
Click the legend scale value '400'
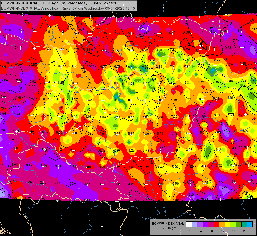[x=203, y=231]
